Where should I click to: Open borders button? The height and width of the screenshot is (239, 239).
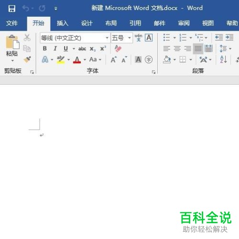183,59
